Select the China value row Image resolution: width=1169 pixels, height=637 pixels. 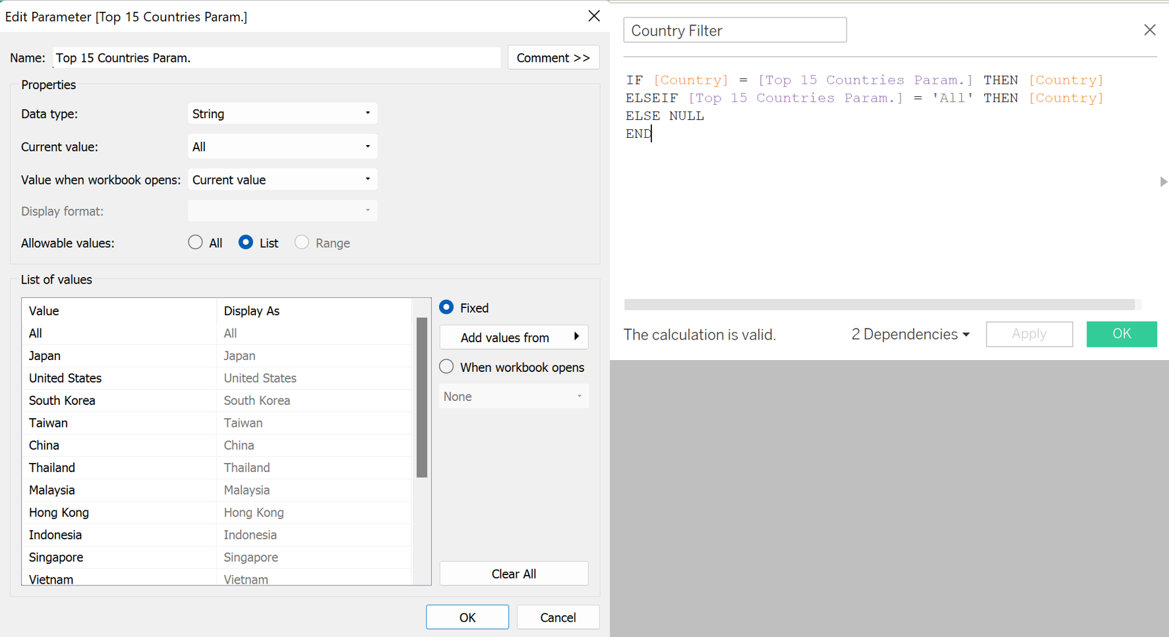coord(217,445)
